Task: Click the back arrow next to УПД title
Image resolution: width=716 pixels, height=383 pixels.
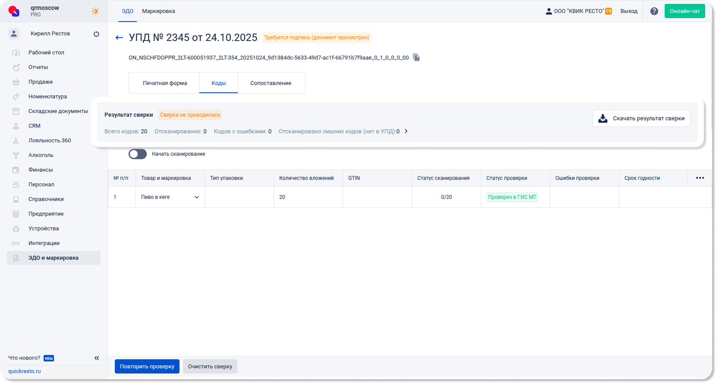Action: coord(119,38)
